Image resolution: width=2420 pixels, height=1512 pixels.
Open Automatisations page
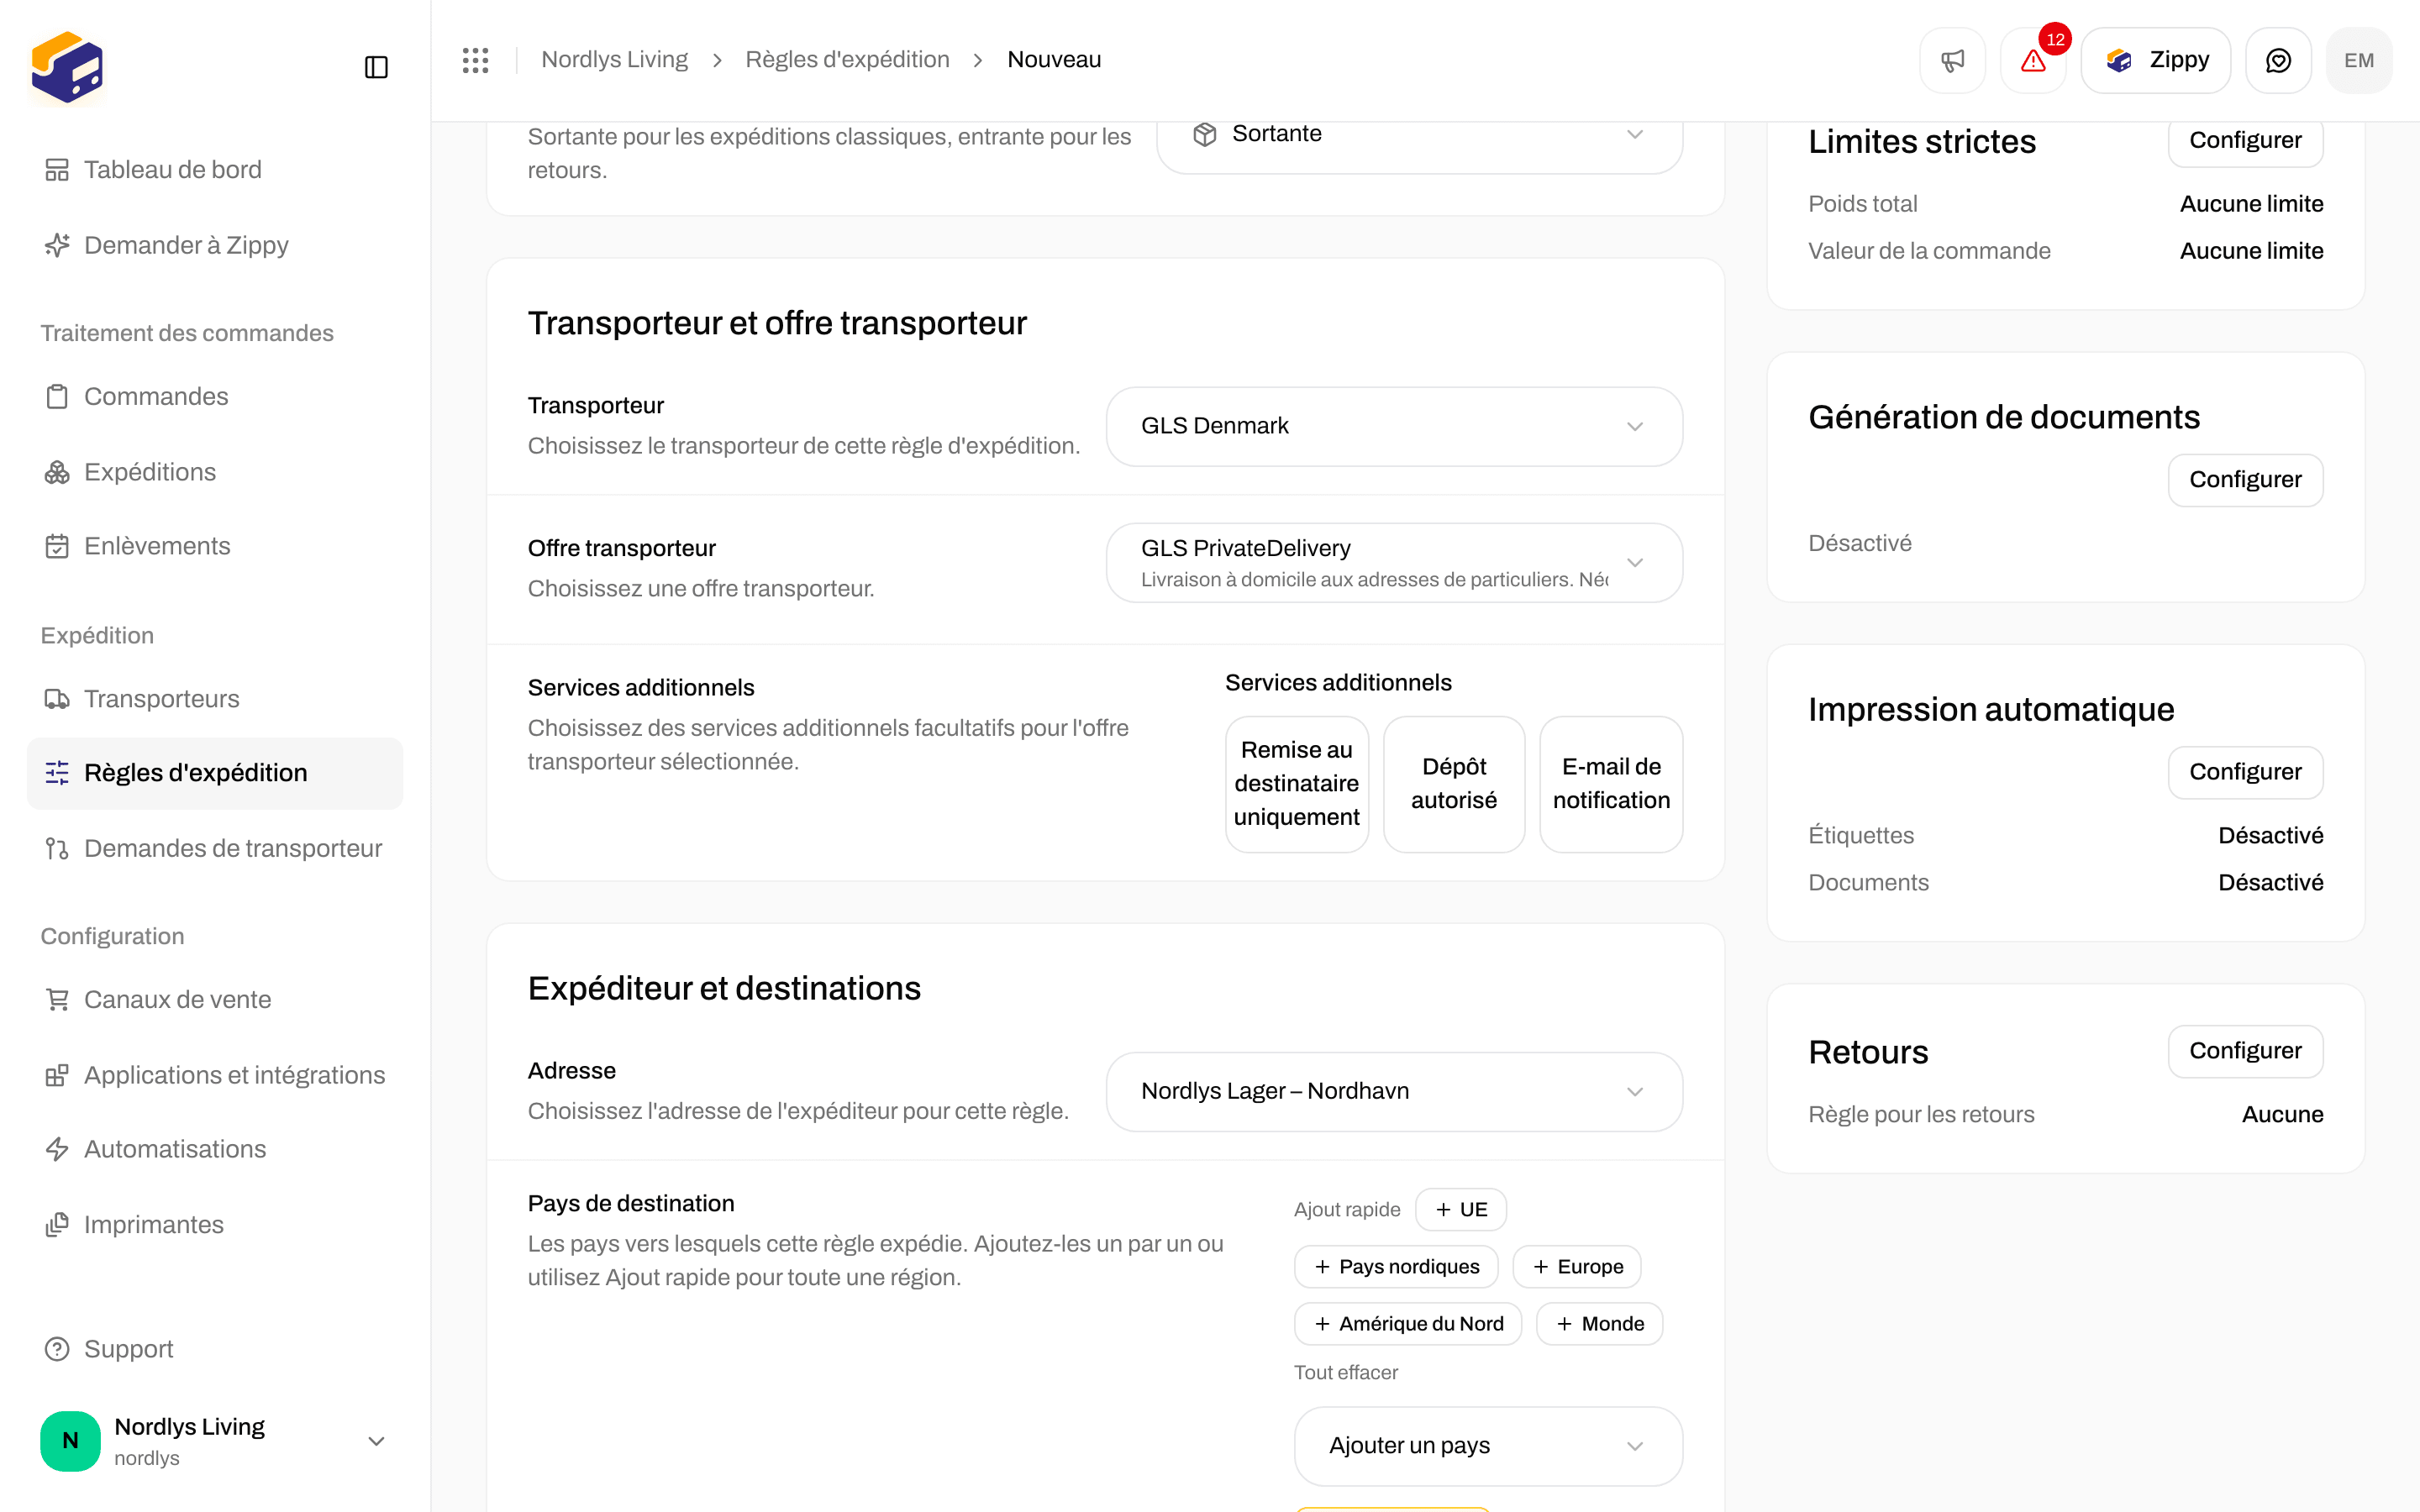[x=215, y=1149]
